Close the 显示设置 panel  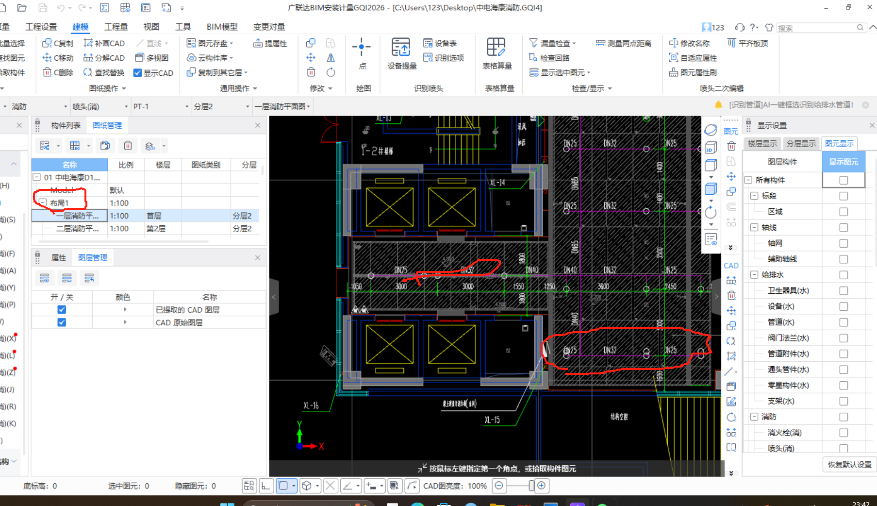click(x=872, y=125)
